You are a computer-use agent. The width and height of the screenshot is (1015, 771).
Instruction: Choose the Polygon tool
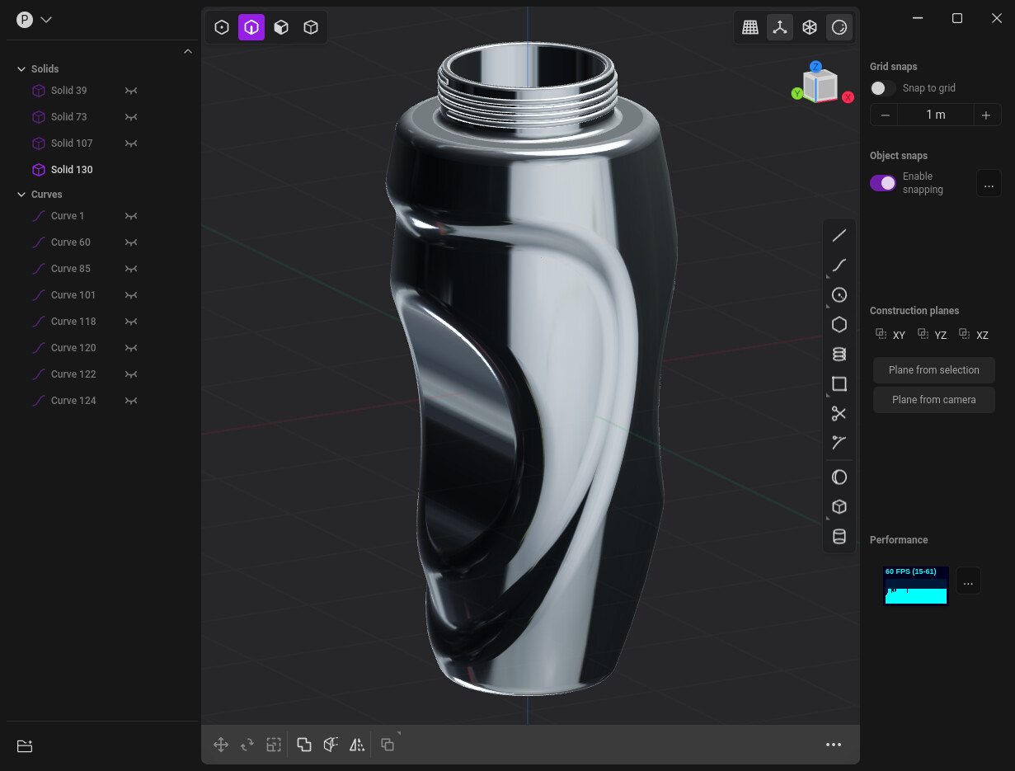point(839,324)
